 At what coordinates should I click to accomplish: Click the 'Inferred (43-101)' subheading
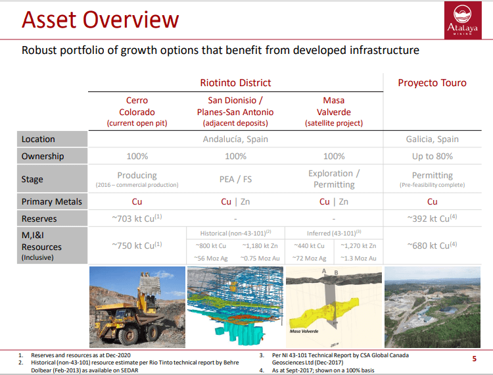coord(334,233)
